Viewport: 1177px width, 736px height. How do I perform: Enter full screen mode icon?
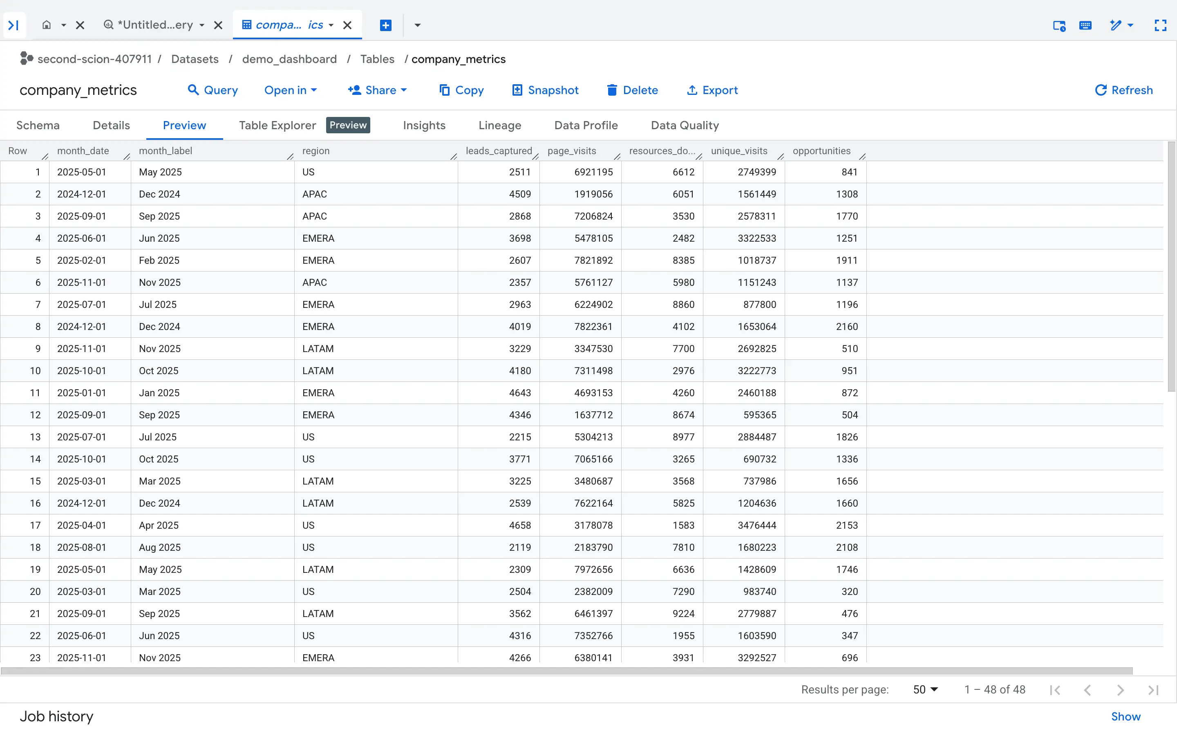(x=1161, y=25)
